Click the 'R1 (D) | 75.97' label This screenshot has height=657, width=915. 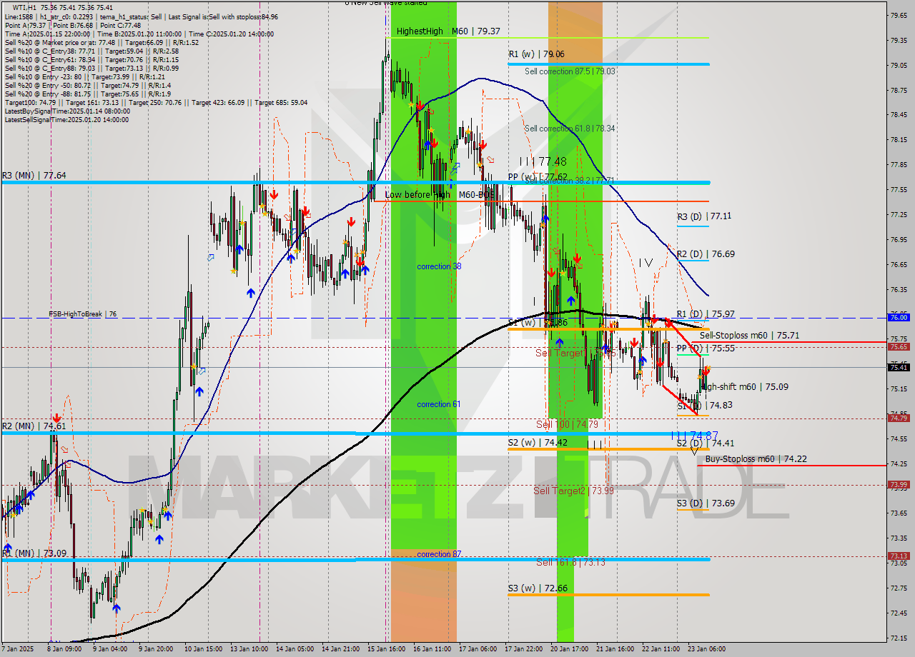(x=706, y=314)
